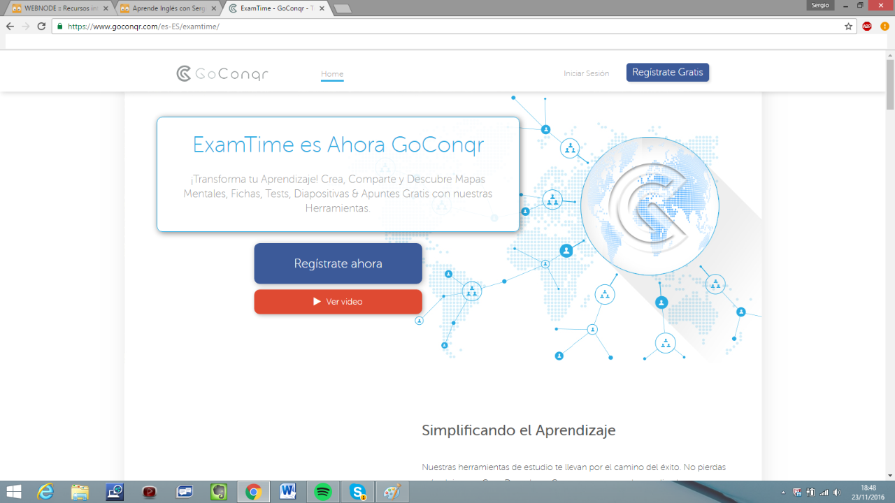The image size is (895, 503).
Task: Open the Sergio profile menu in Chrome
Action: tap(820, 5)
